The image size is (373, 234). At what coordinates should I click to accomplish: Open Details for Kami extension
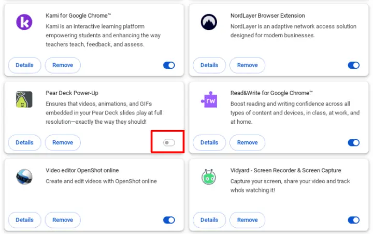pos(24,65)
